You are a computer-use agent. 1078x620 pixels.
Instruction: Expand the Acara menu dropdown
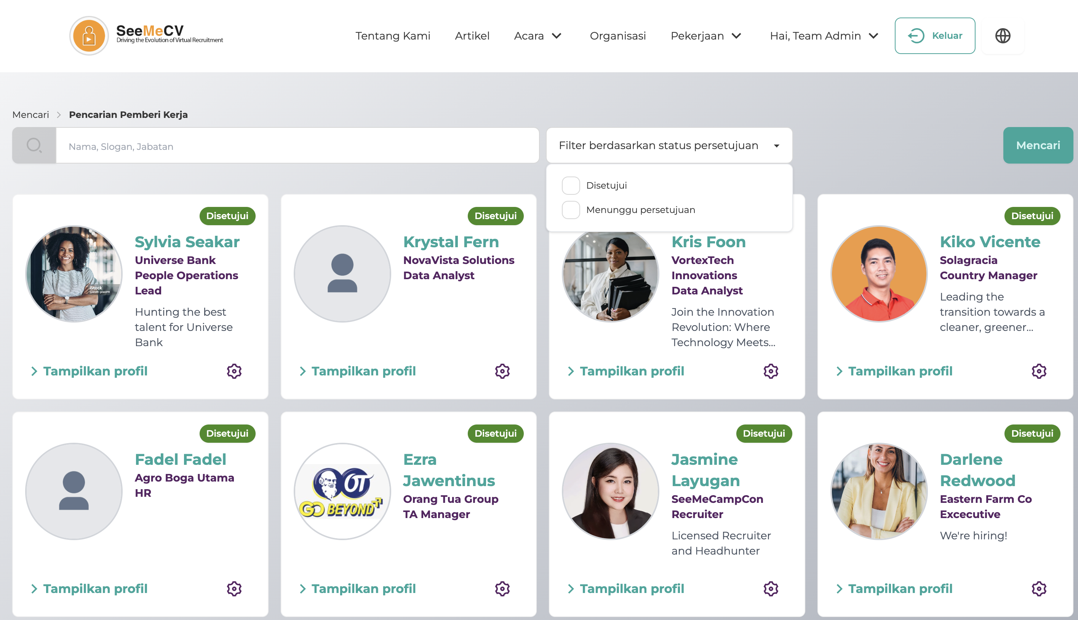tap(538, 36)
